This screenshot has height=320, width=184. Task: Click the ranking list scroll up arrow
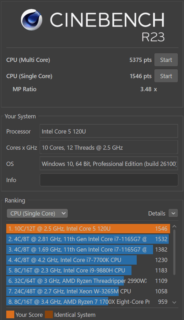(x=174, y=226)
